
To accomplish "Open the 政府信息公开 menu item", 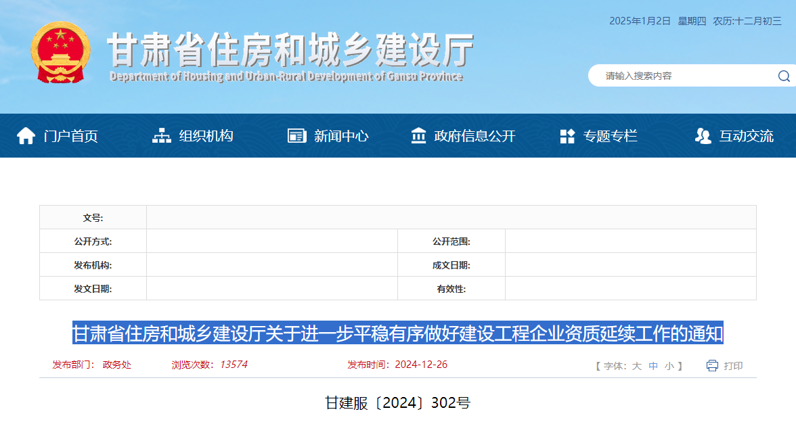I will point(474,135).
